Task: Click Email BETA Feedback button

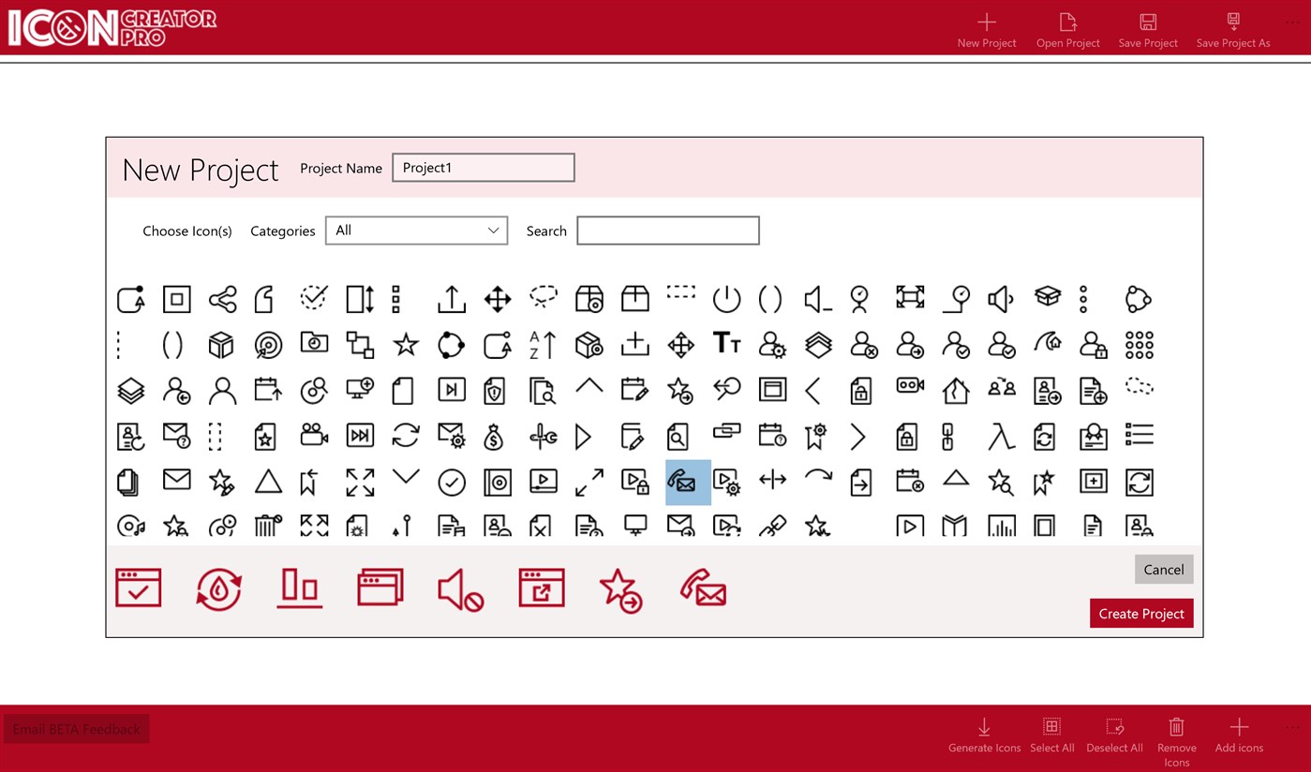Action: tap(77, 729)
